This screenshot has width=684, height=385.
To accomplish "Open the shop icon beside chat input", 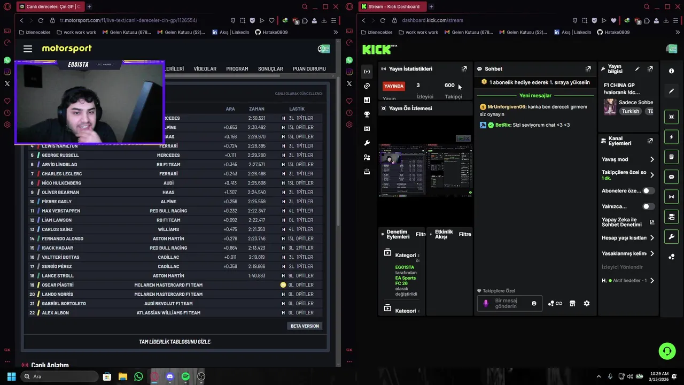I will pyautogui.click(x=572, y=304).
